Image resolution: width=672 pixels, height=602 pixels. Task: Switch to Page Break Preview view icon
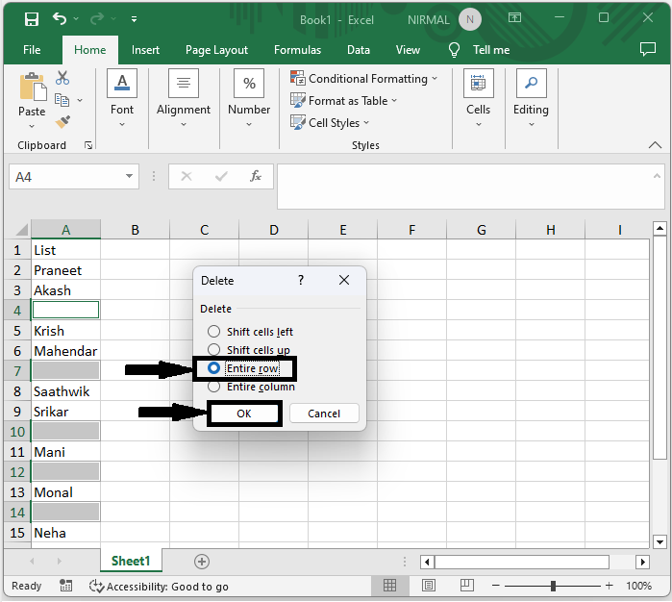coord(466,586)
